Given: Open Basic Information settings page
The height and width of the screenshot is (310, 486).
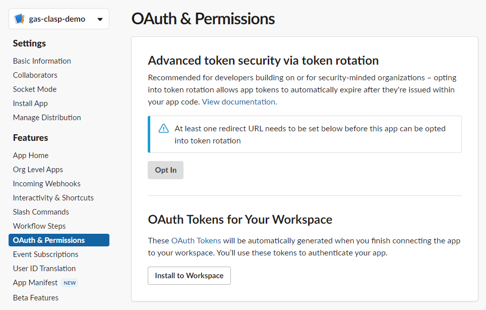Looking at the screenshot, I should 42,61.
